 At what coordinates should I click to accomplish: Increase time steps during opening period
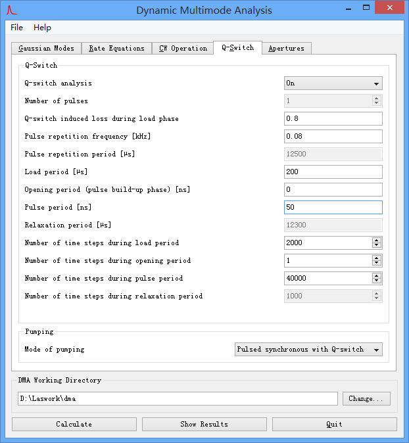(376, 258)
